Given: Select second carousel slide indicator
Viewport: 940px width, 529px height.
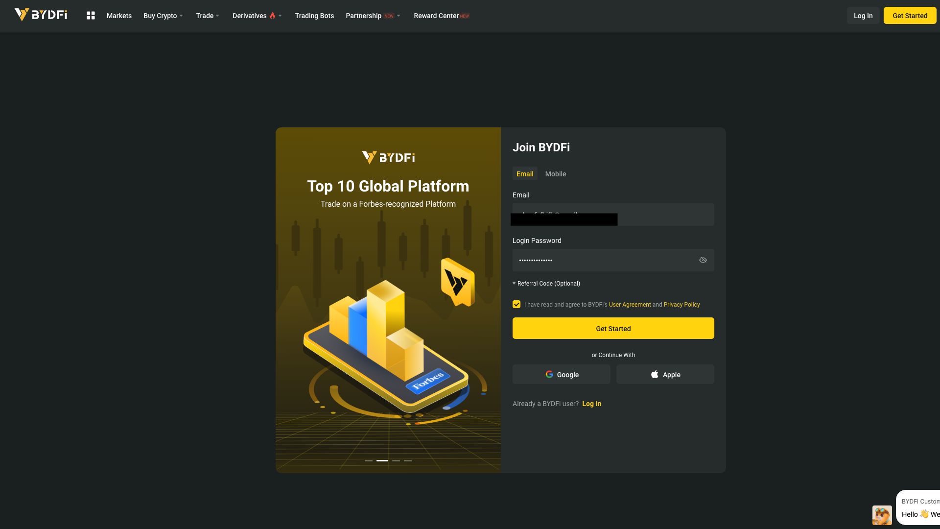Looking at the screenshot, I should [382, 460].
